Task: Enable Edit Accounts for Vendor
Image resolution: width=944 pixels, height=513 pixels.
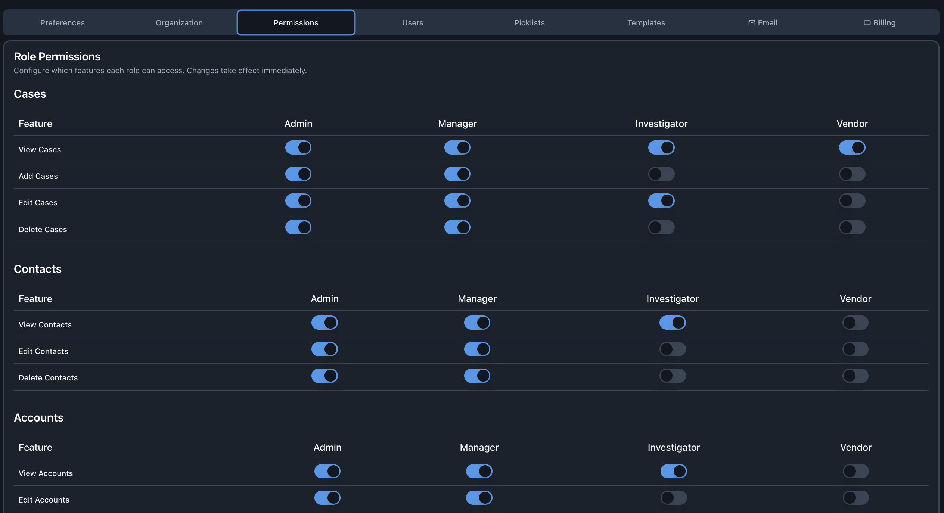Action: (x=855, y=498)
